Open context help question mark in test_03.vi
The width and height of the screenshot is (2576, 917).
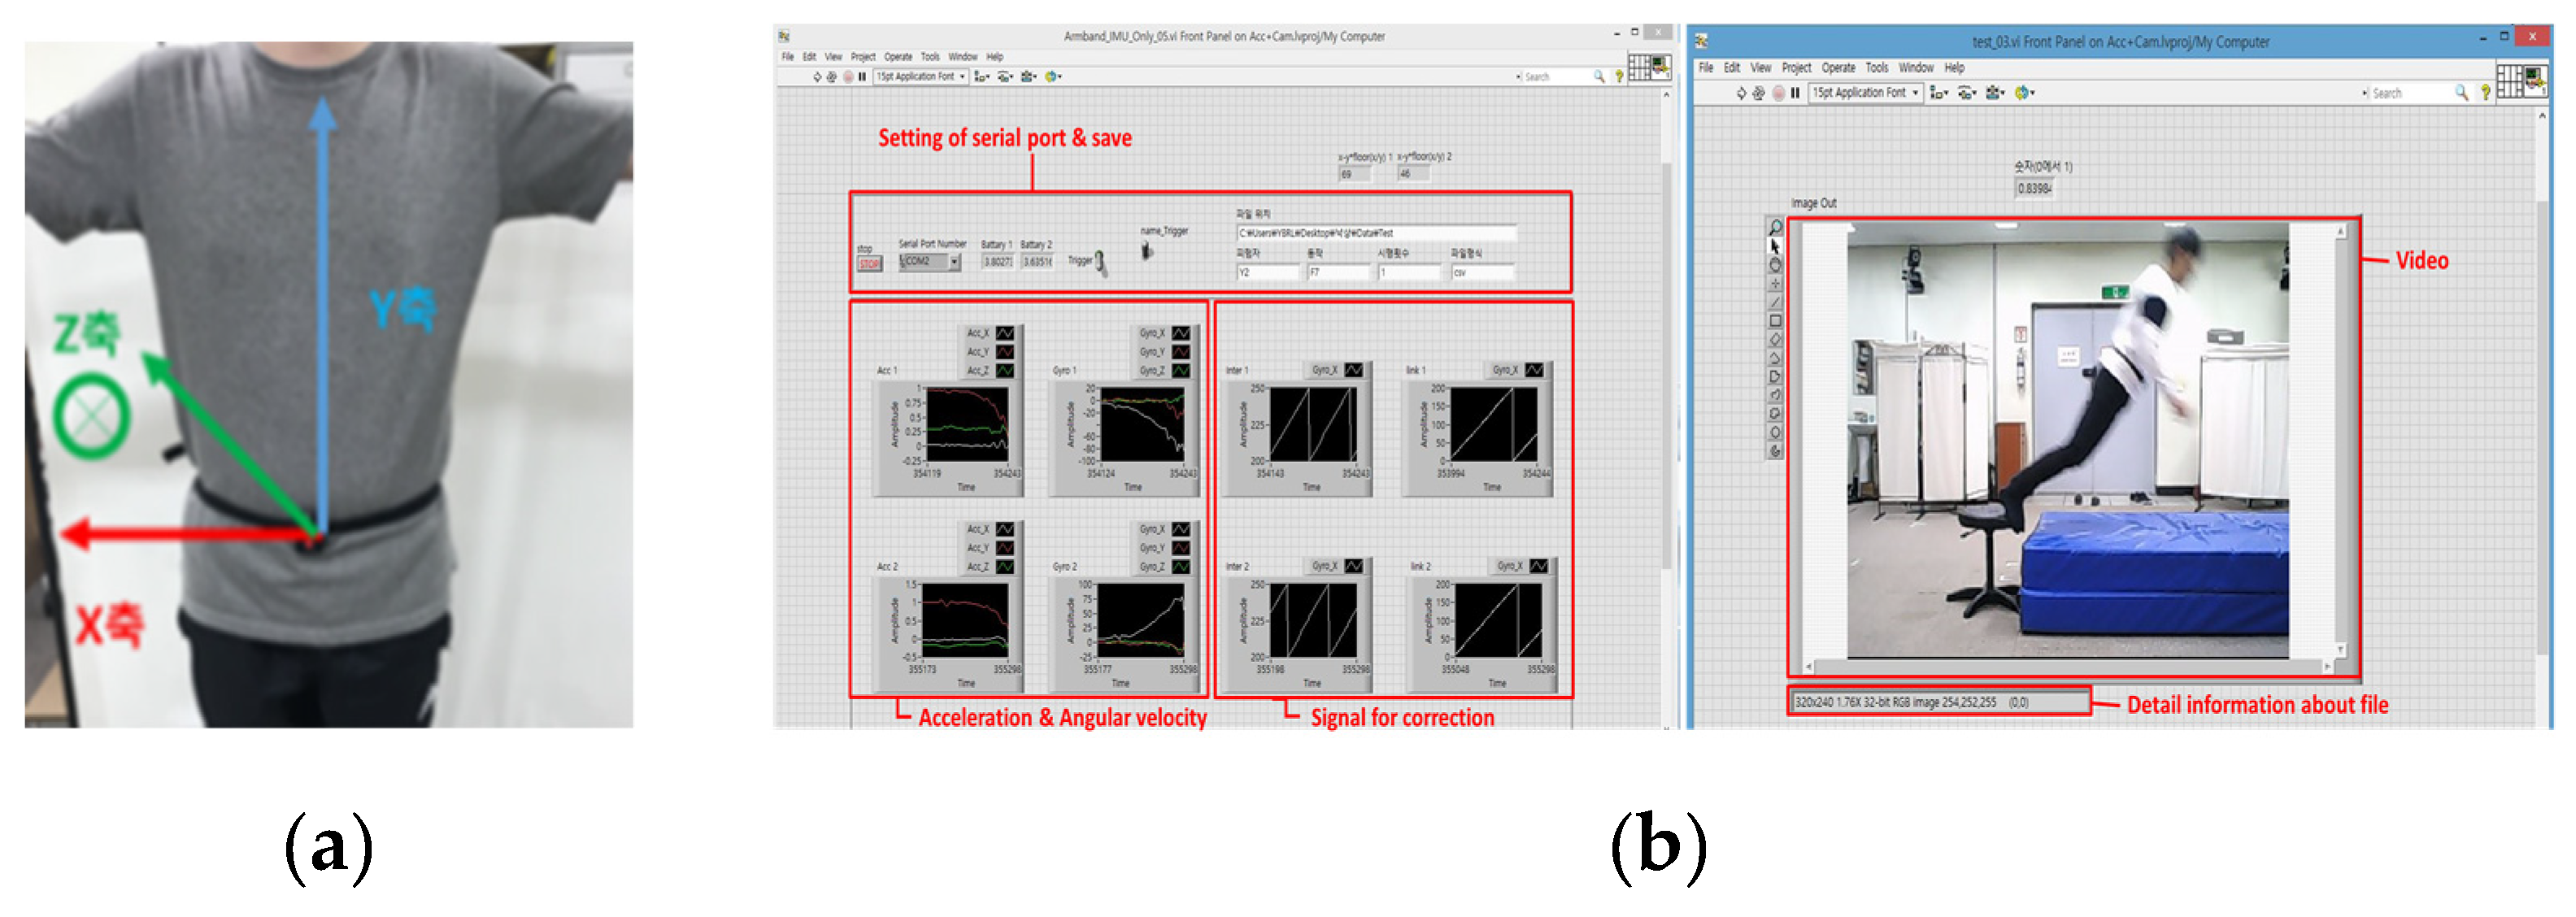click(2486, 93)
